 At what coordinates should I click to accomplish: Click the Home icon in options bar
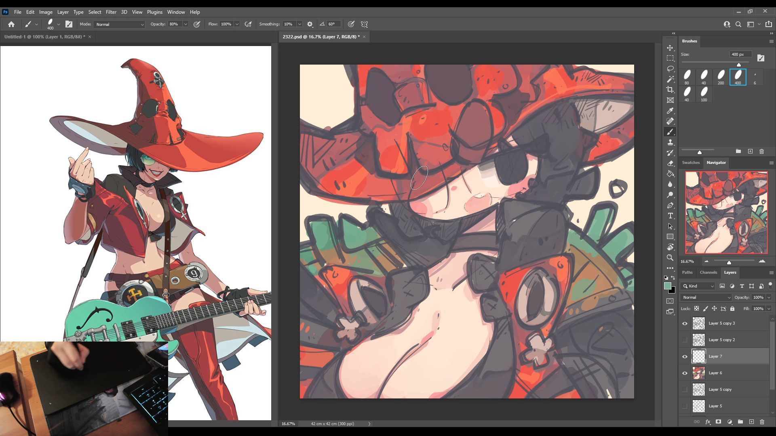(11, 24)
